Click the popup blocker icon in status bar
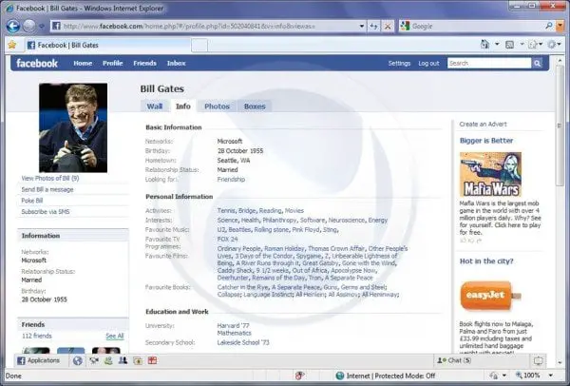 [x=299, y=376]
